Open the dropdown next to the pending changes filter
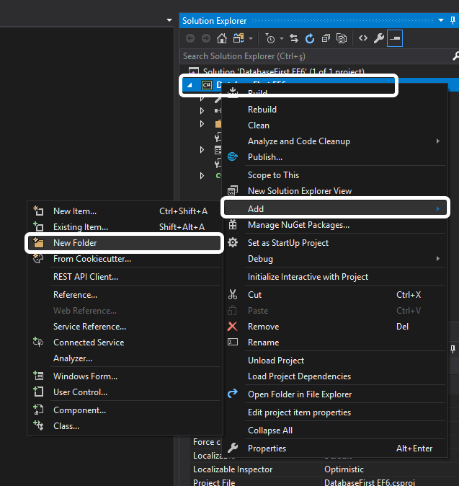Screen dimensions: 459x486 click(282, 39)
